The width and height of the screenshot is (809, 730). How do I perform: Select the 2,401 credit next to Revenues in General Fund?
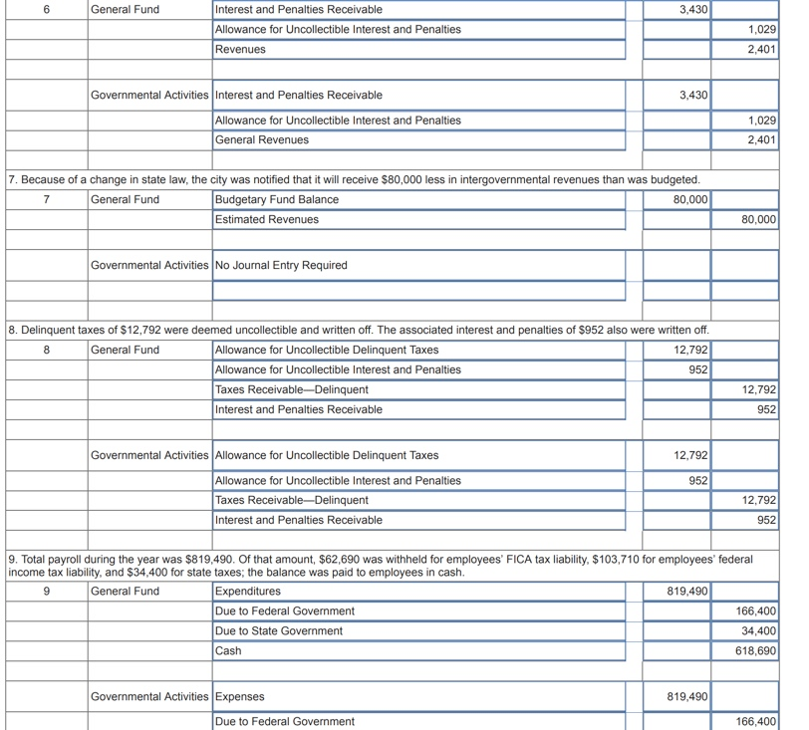[x=744, y=50]
